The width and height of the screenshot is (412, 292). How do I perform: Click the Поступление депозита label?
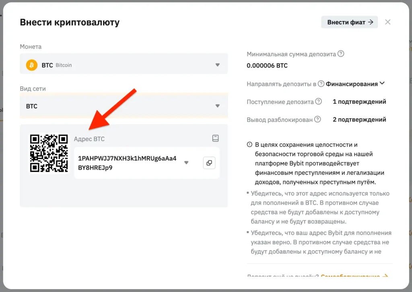coord(280,102)
